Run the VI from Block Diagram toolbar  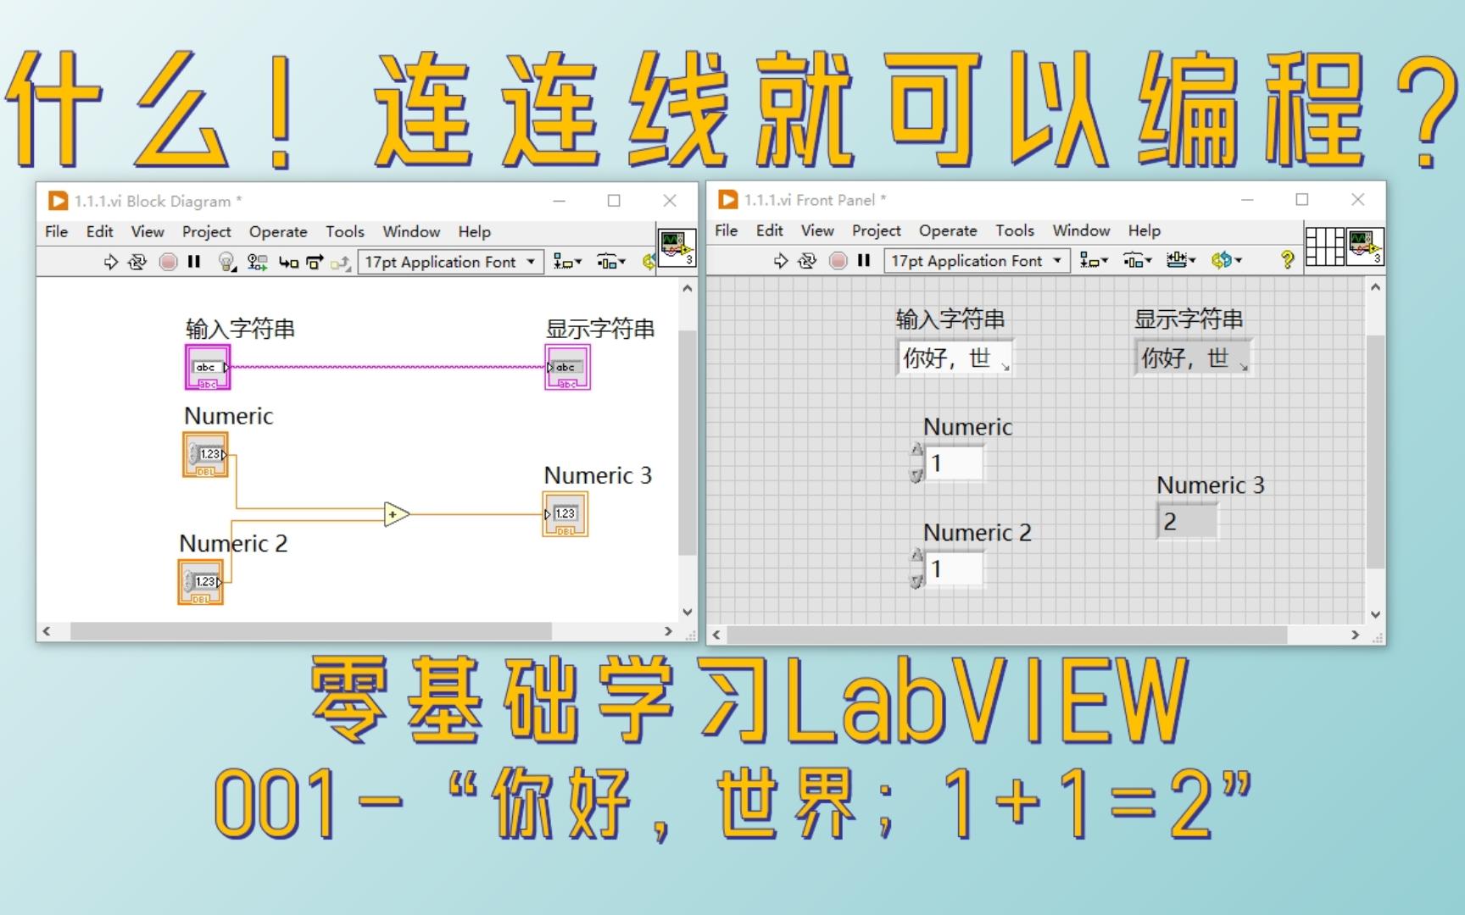pos(110,263)
